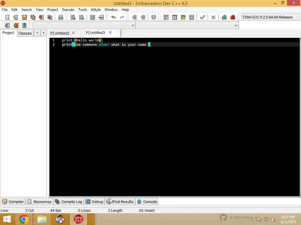Click the word 'someone' in line 2

point(90,45)
